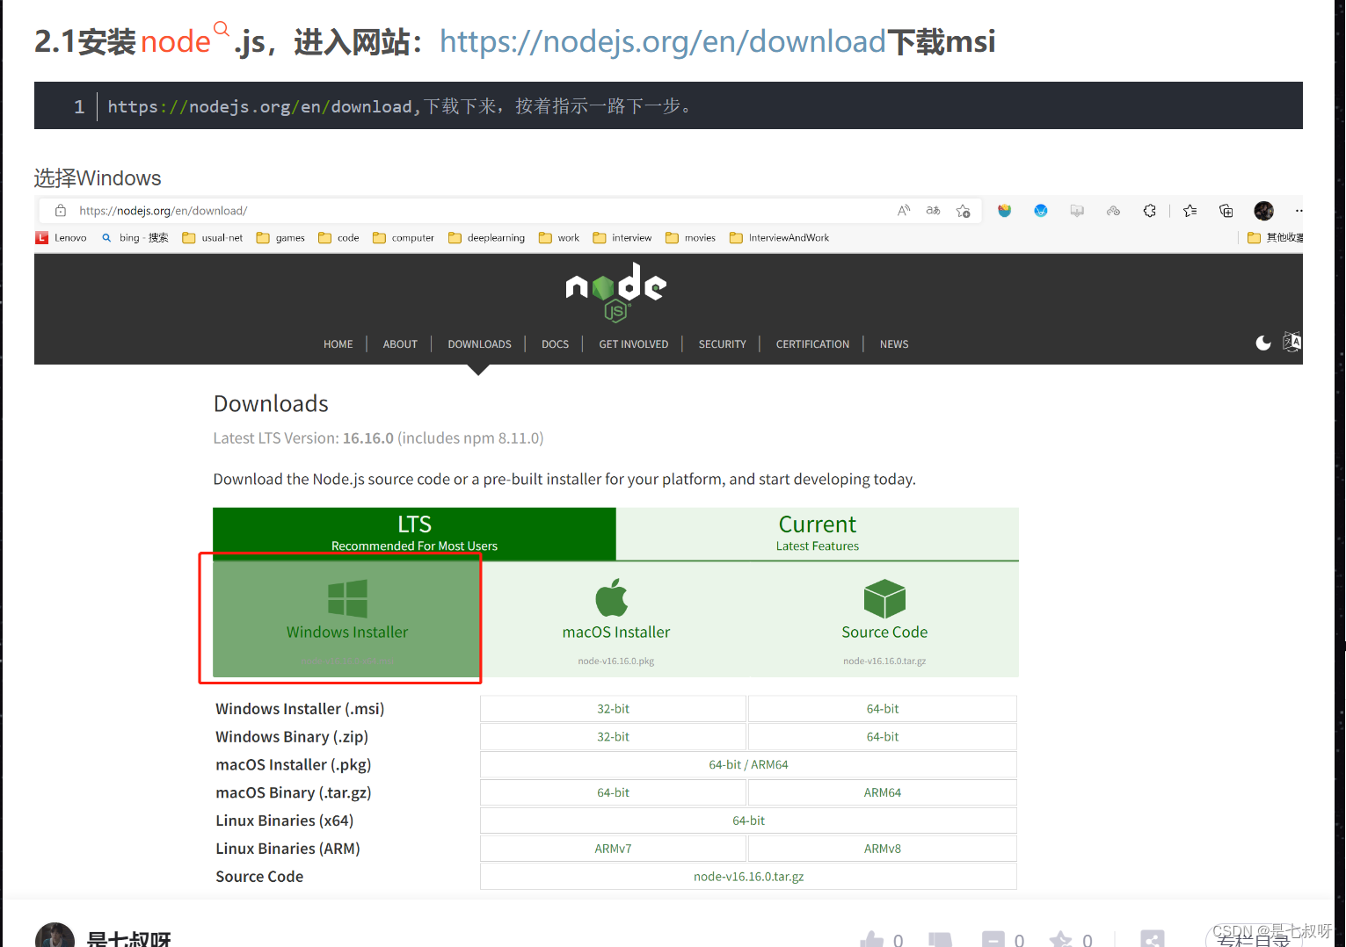Expand the games bookmark folder
Viewport: 1346px width, 947px height.
(280, 238)
